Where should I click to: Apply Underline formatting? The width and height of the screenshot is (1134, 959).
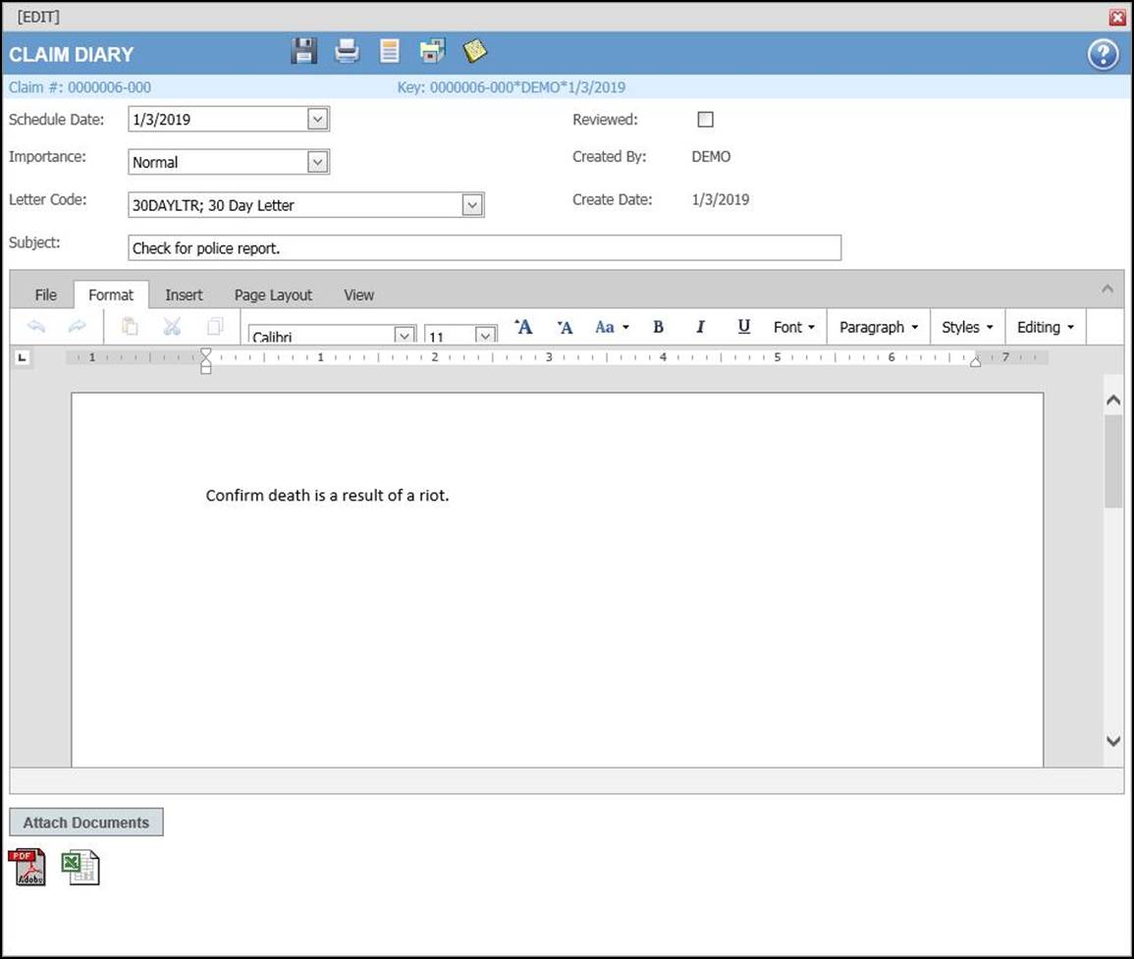pyautogui.click(x=743, y=327)
